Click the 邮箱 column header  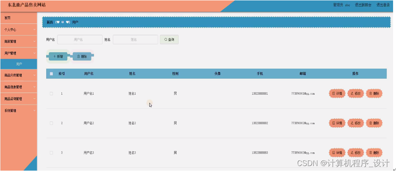coord(303,74)
